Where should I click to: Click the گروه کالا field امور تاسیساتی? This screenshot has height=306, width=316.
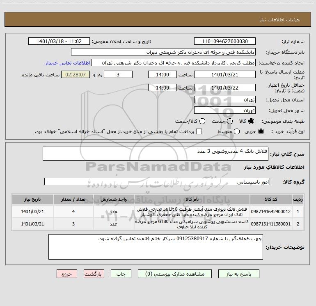[x=157, y=182]
